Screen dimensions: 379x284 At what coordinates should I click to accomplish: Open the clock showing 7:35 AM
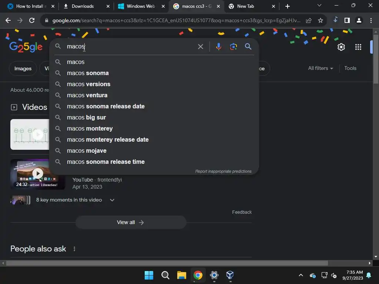coord(352,275)
